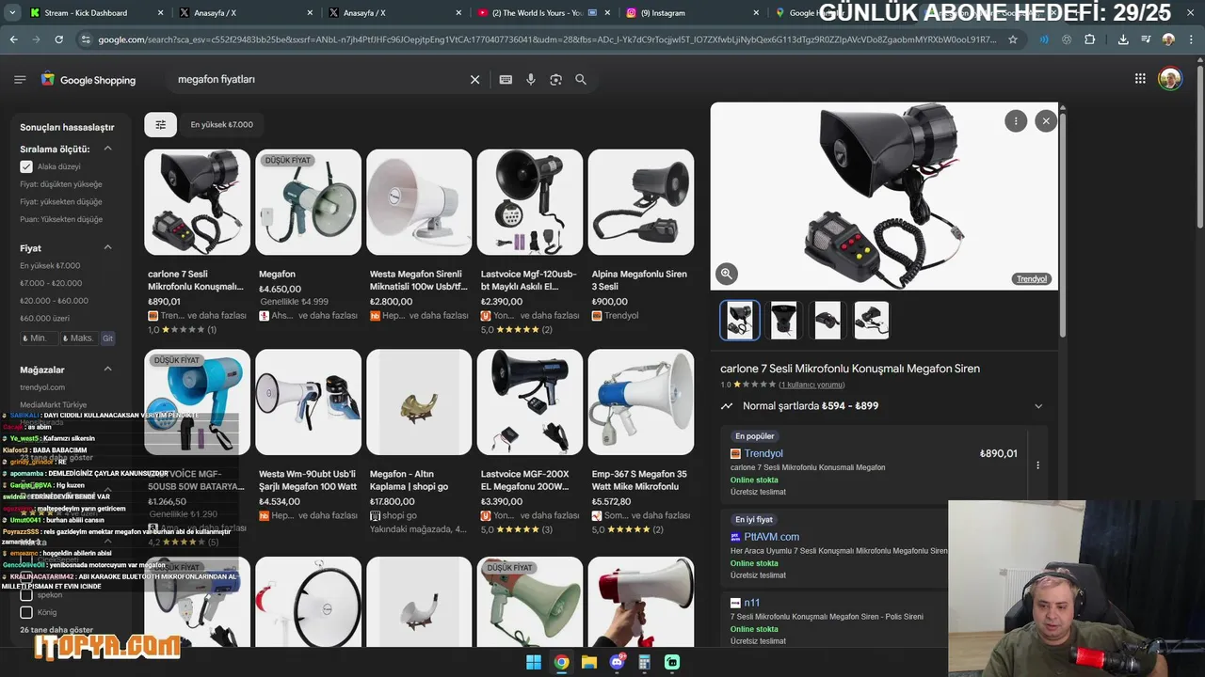The image size is (1205, 677).
Task: Collapse the Sıralama ölçütü section
Action: [x=107, y=149]
